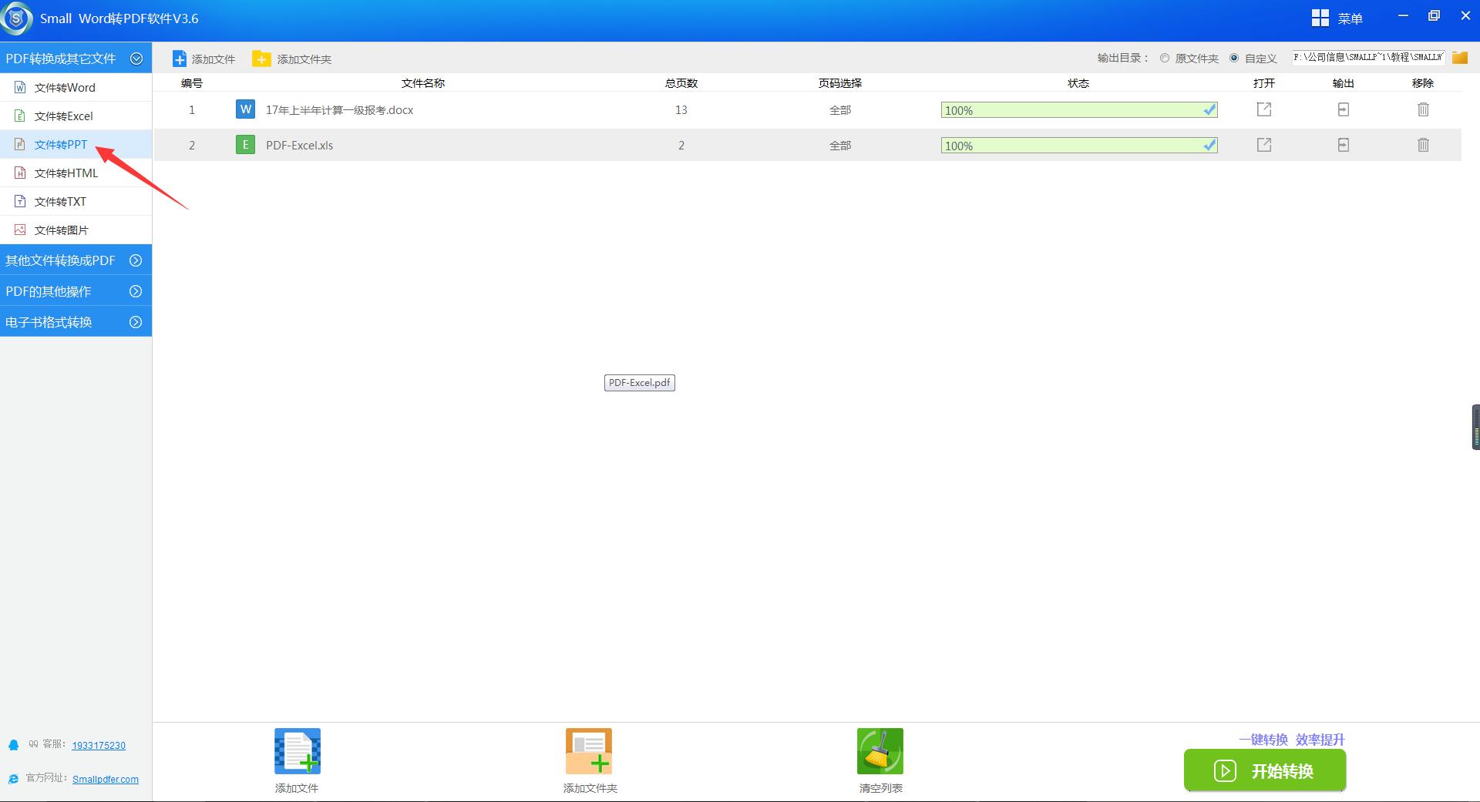The width and height of the screenshot is (1480, 802).
Task: Delete PDF-Excel.xls using its trash icon
Action: [1423, 145]
